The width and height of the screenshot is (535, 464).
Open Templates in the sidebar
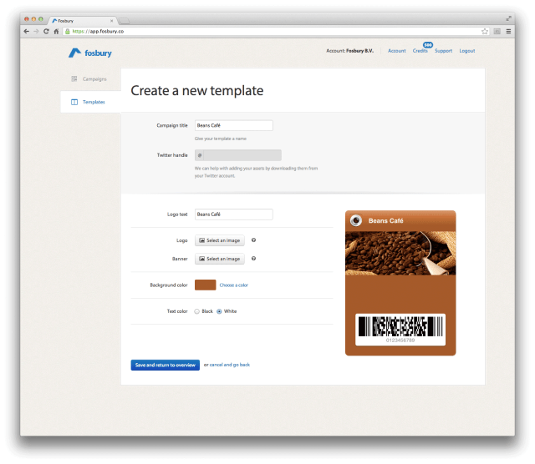pos(94,102)
